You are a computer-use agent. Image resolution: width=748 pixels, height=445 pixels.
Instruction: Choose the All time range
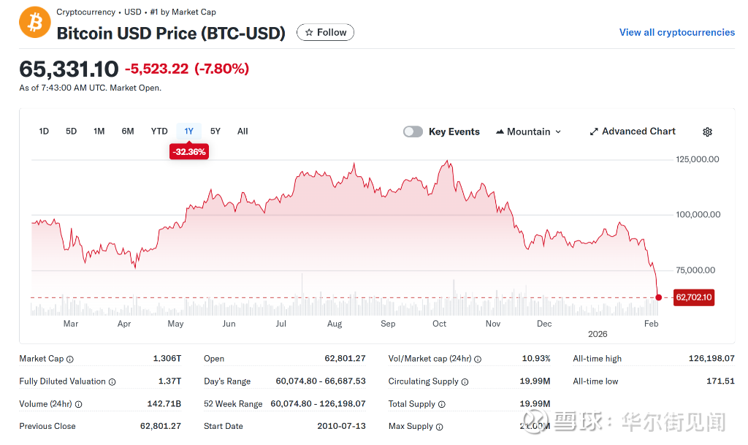[243, 132]
